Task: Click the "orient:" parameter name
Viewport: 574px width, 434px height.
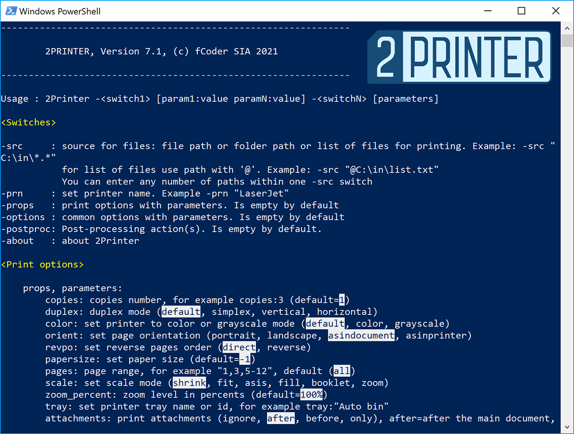Action: [65, 335]
